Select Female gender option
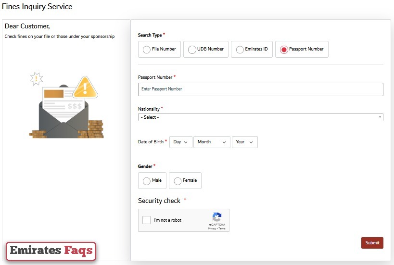The image size is (394, 265). click(x=178, y=181)
